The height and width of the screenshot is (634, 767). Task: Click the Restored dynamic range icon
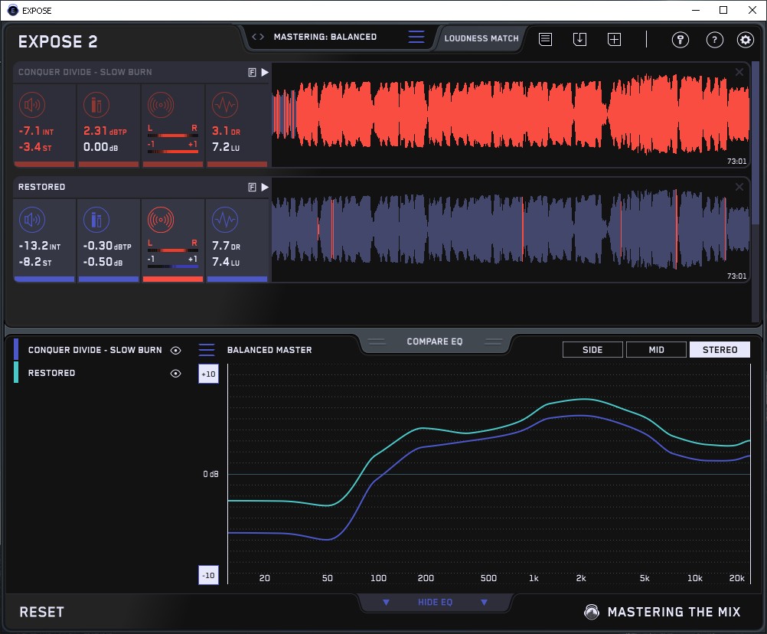(x=225, y=220)
